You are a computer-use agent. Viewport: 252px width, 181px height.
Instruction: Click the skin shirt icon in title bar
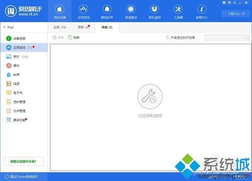(x=224, y=3)
